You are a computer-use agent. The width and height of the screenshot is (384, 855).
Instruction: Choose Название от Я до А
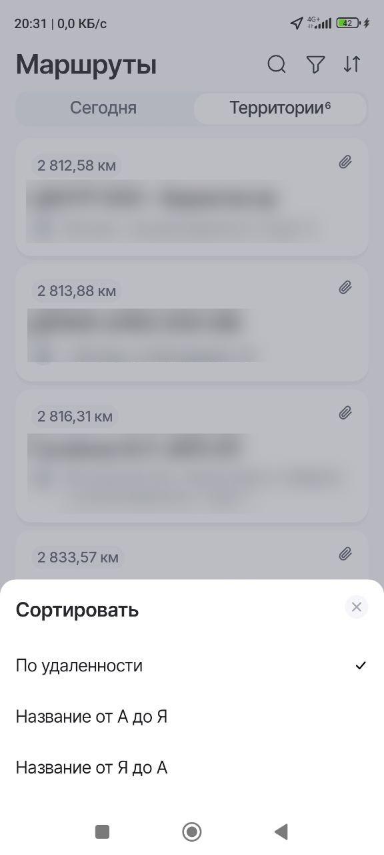point(192,768)
